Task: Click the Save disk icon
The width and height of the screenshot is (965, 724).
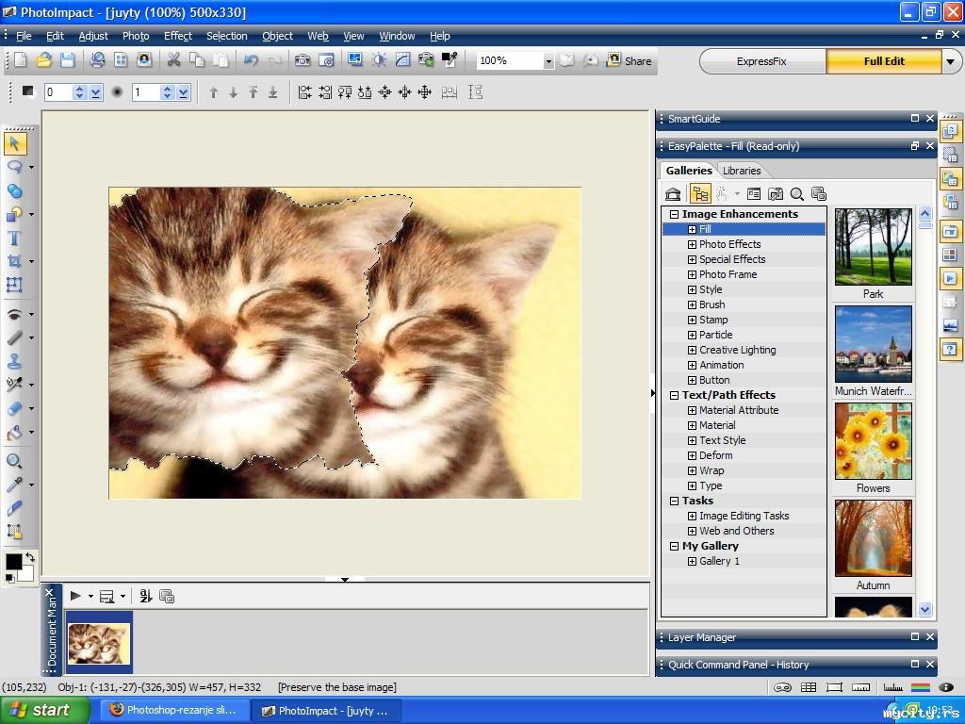Action: pyautogui.click(x=67, y=60)
